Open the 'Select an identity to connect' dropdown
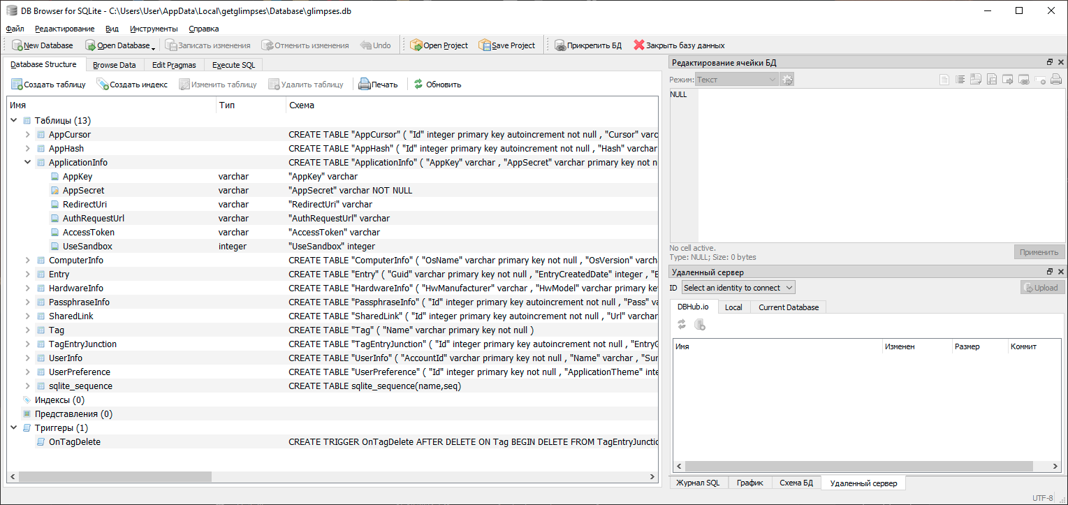The image size is (1068, 505). click(x=738, y=288)
